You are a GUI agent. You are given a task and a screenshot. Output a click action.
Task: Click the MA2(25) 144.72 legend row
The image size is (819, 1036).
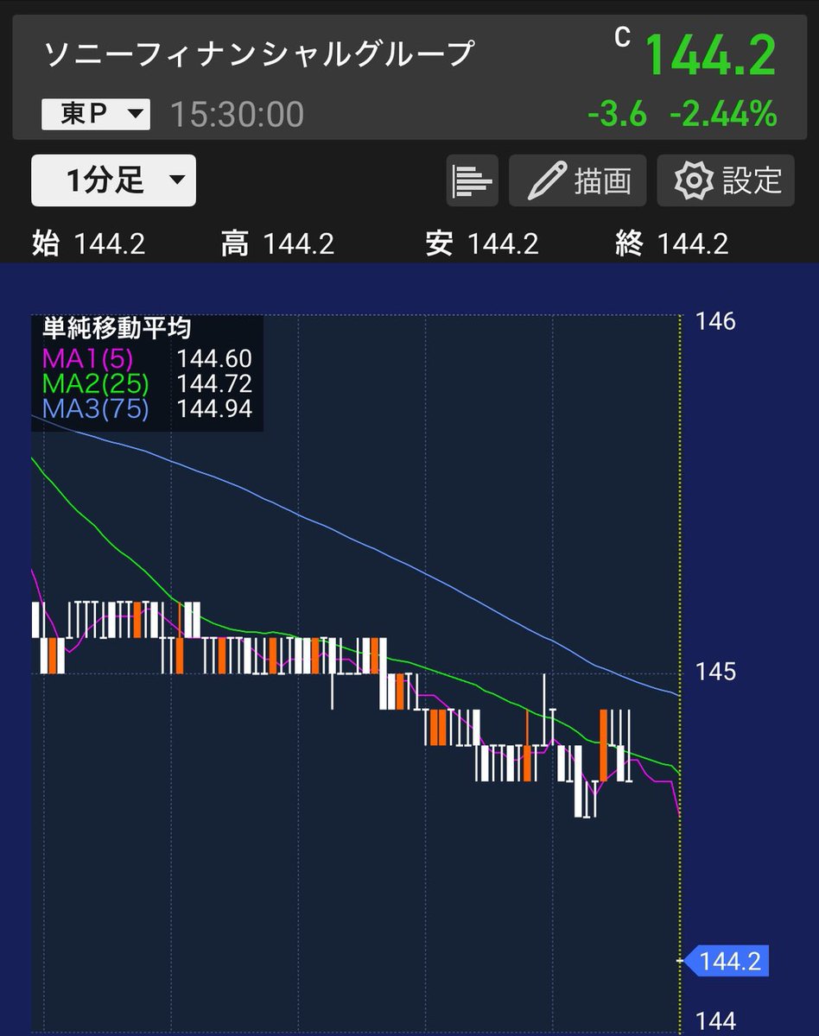148,383
